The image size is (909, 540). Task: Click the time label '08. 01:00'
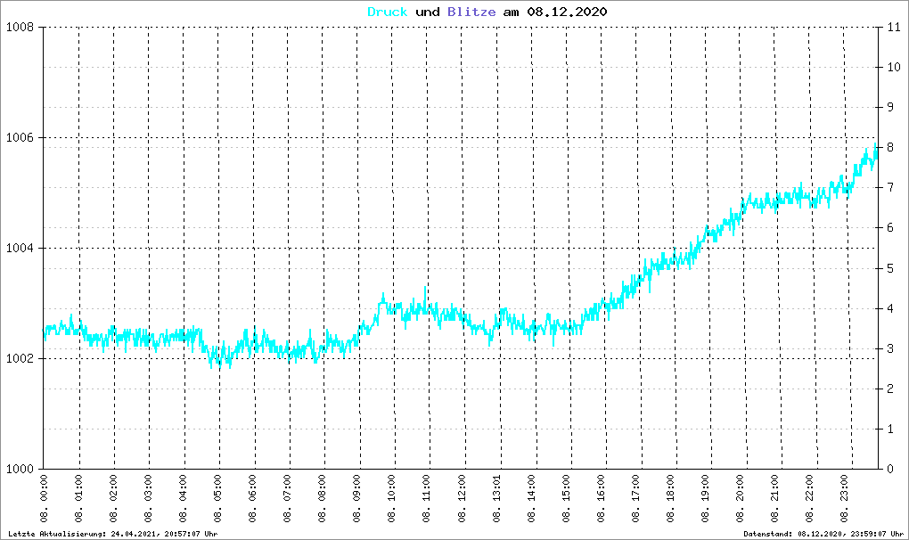[x=78, y=498]
